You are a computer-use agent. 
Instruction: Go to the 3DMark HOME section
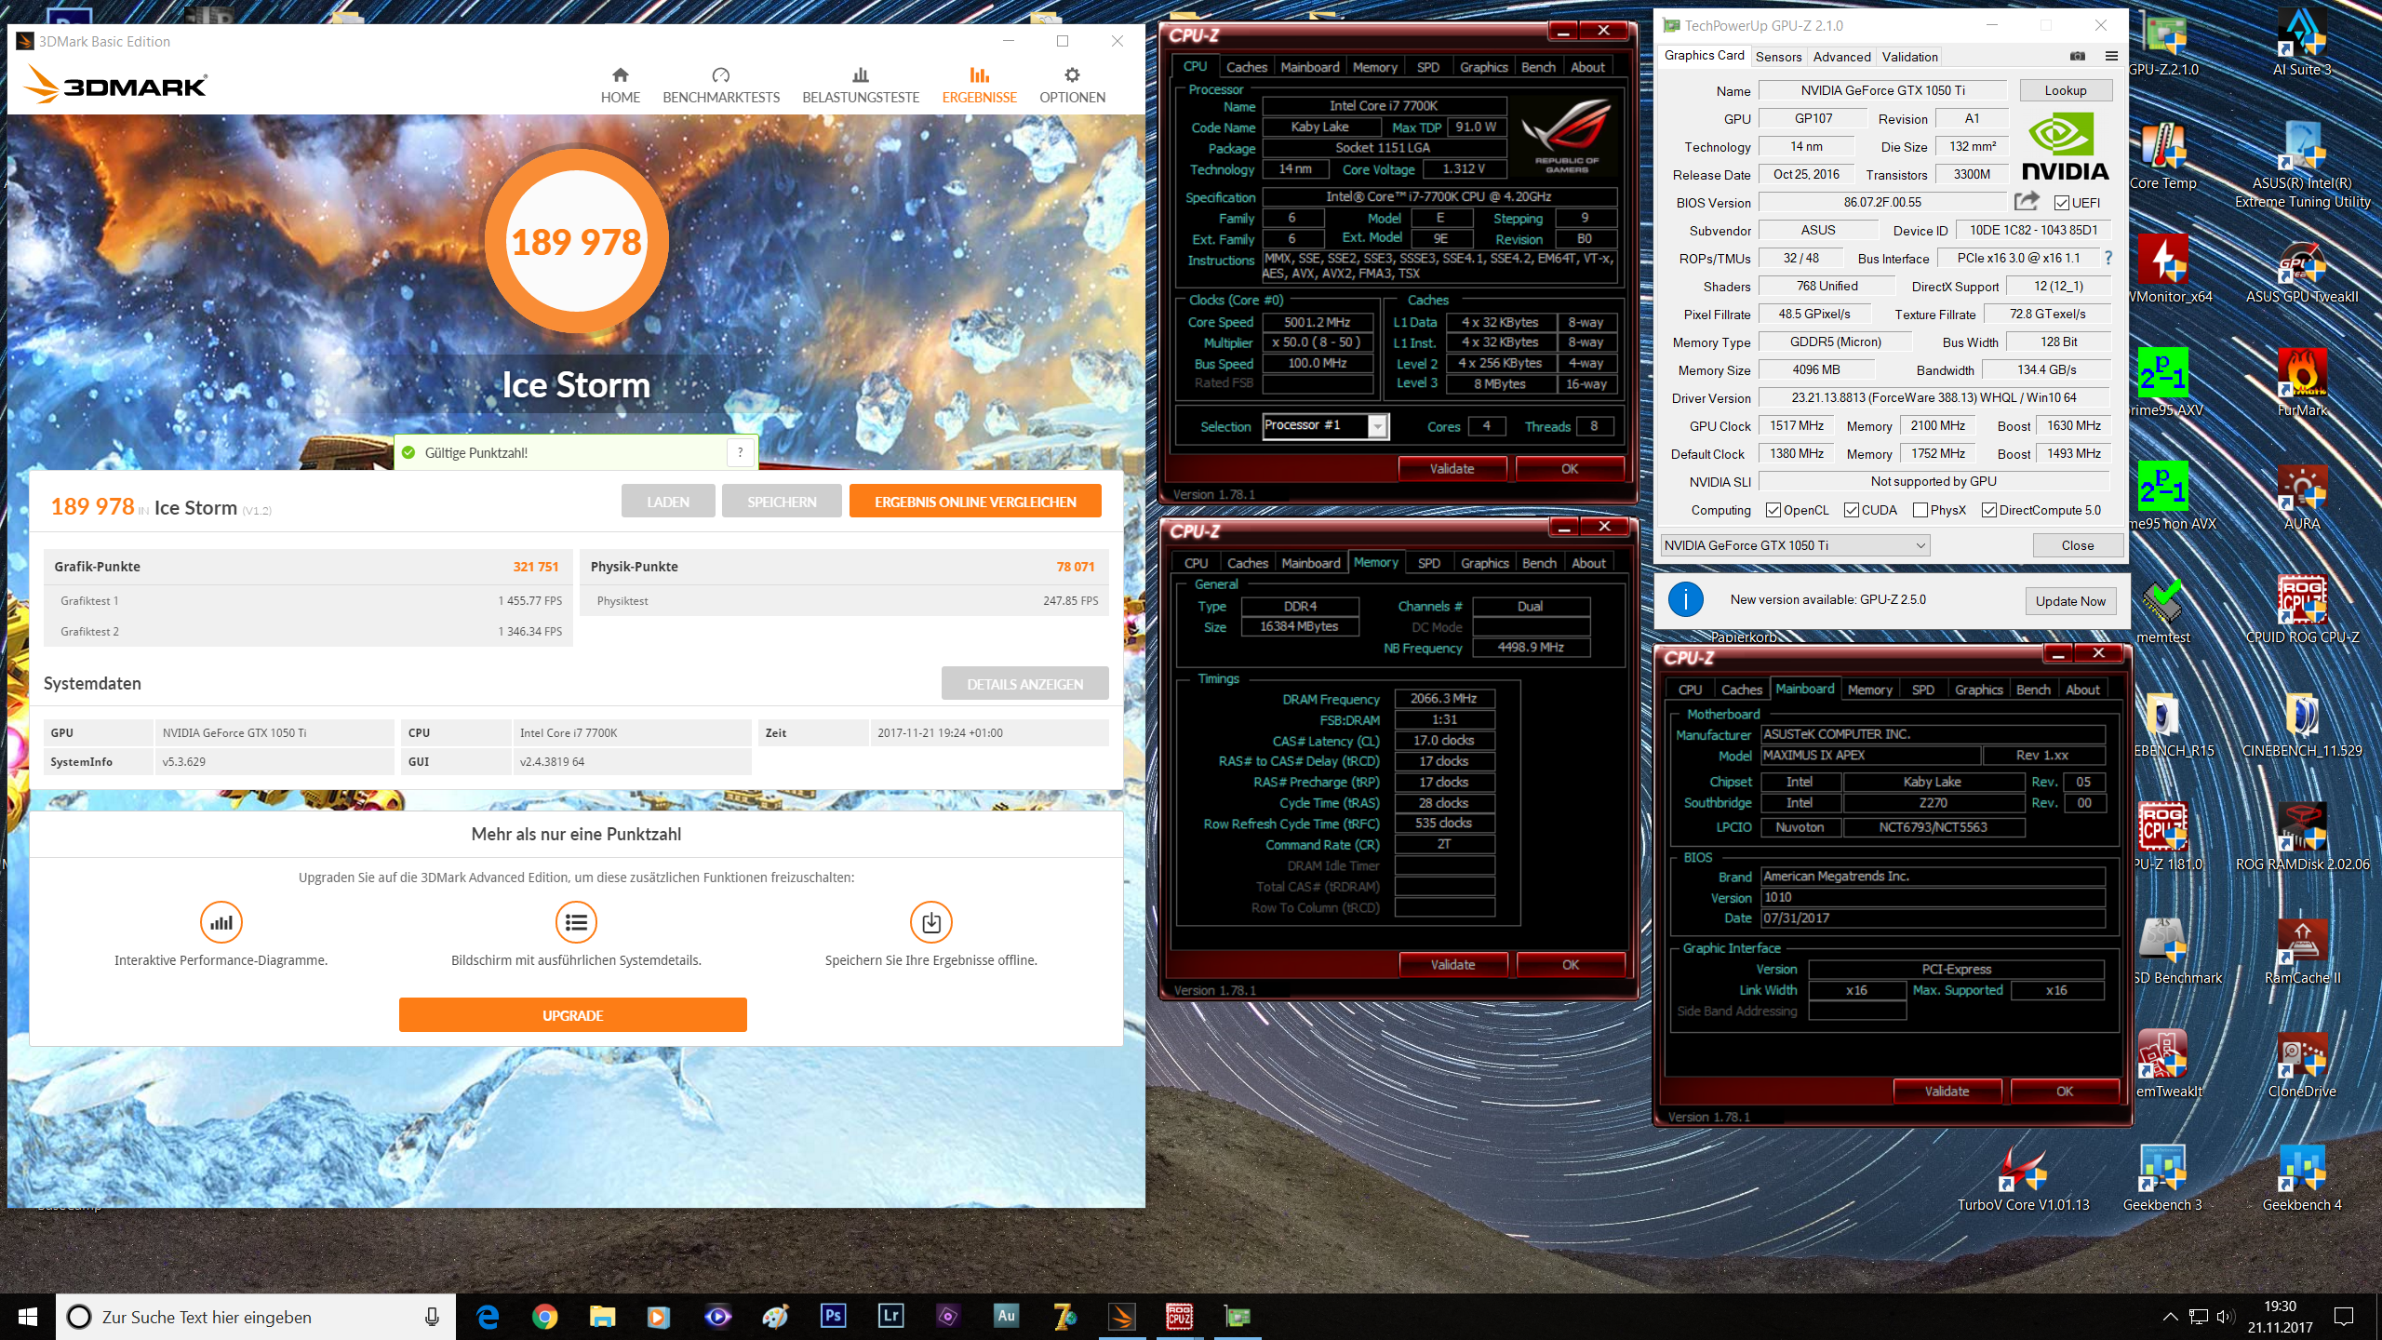tap(620, 86)
